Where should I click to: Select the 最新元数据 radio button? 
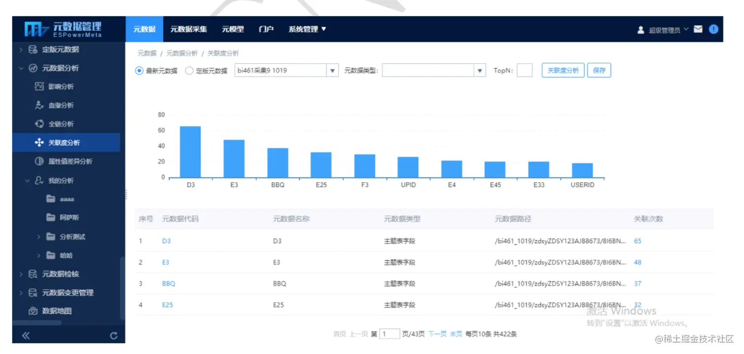(139, 71)
